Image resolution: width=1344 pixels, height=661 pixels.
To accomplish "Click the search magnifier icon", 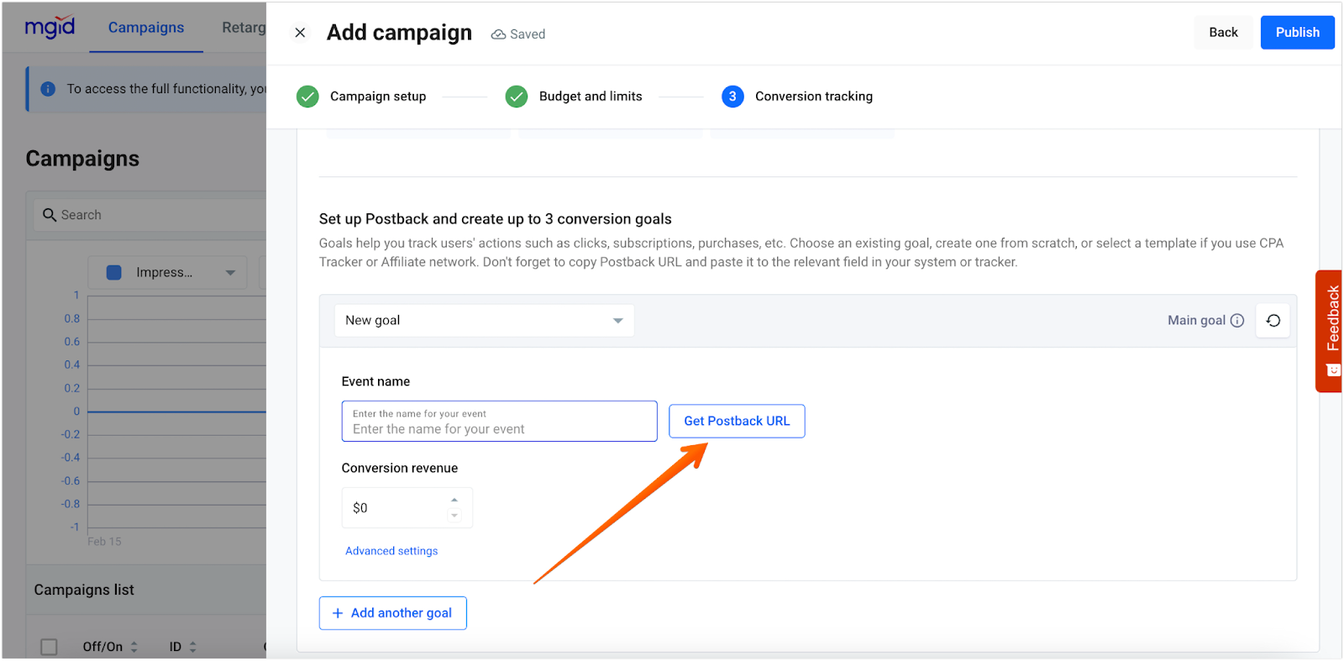I will pos(50,215).
